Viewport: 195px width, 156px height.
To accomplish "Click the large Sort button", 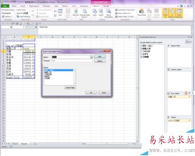I will 60,12.
